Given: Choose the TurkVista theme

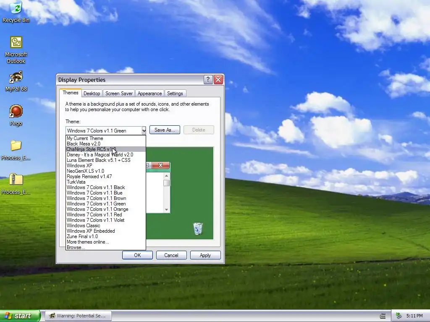Looking at the screenshot, I should (106, 182).
